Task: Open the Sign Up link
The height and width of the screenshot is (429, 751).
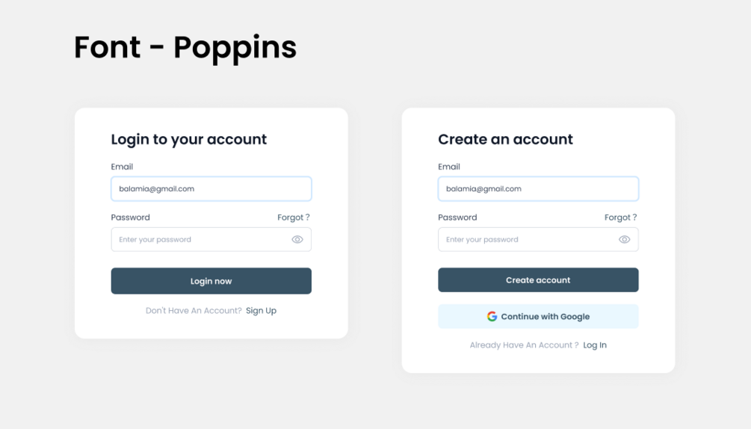Action: 261,311
